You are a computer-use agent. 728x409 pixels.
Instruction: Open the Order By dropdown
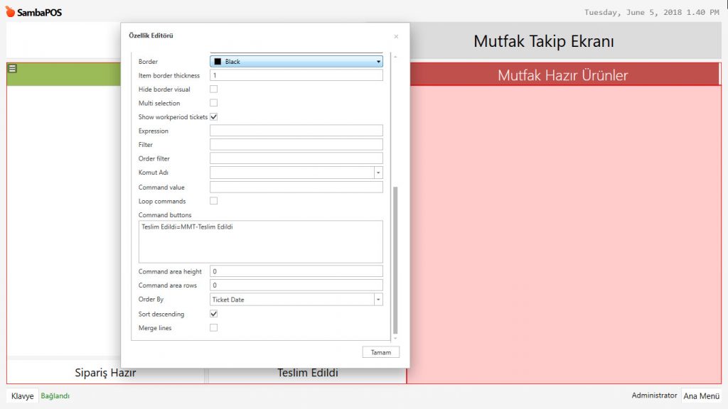tap(378, 300)
